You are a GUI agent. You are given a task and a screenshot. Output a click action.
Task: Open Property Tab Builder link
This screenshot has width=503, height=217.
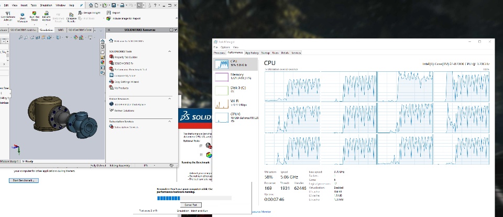pos(126,57)
